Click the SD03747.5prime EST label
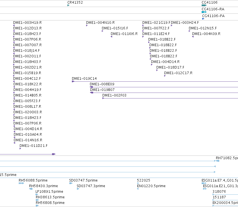Image resolution: width=238 pixels, height=207 pixels. 83,180
